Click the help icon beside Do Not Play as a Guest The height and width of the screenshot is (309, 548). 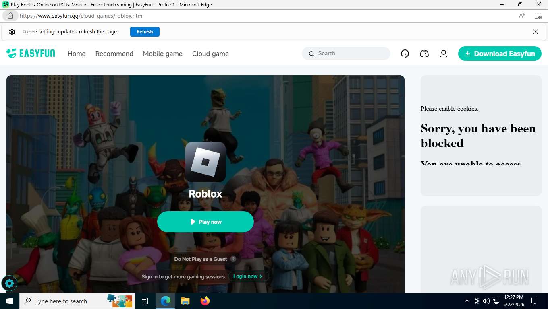233,259
